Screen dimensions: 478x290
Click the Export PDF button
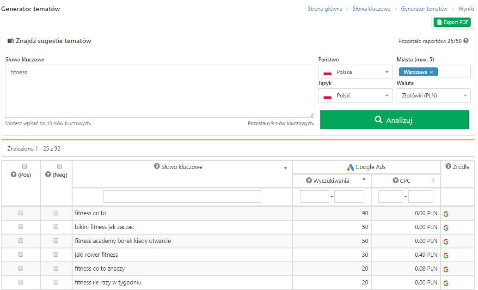pos(452,22)
